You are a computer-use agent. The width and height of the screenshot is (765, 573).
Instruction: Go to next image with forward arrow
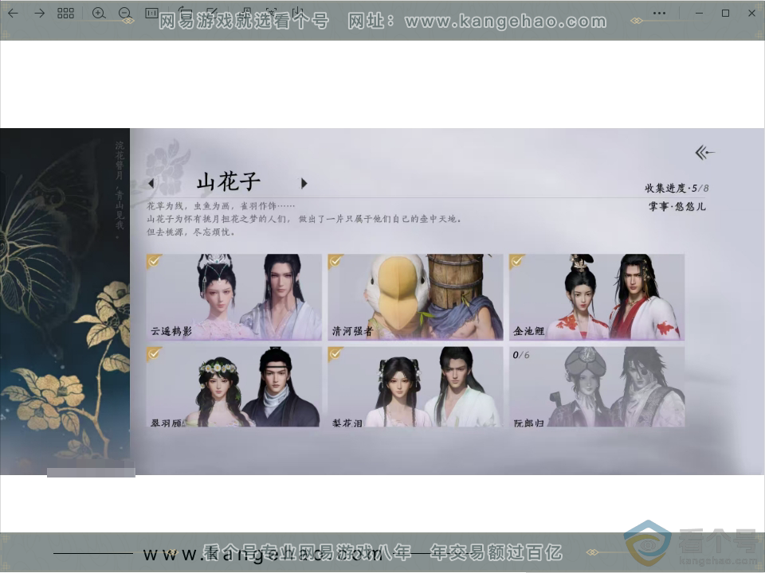(x=40, y=14)
